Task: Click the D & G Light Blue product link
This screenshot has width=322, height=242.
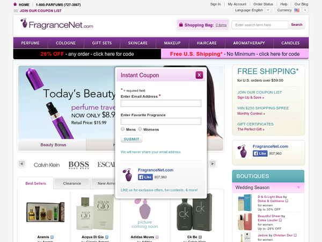Action: point(270,197)
